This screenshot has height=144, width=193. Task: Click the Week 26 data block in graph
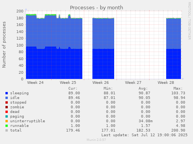click(103, 49)
